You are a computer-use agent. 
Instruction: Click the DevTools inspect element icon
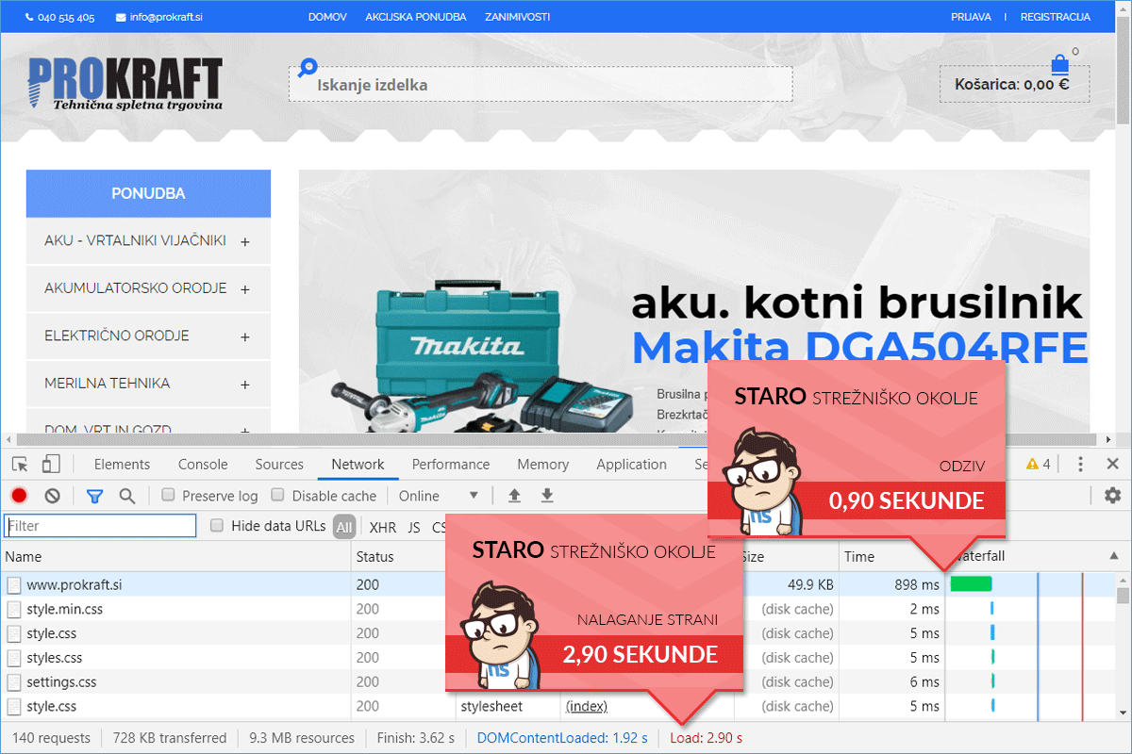20,464
